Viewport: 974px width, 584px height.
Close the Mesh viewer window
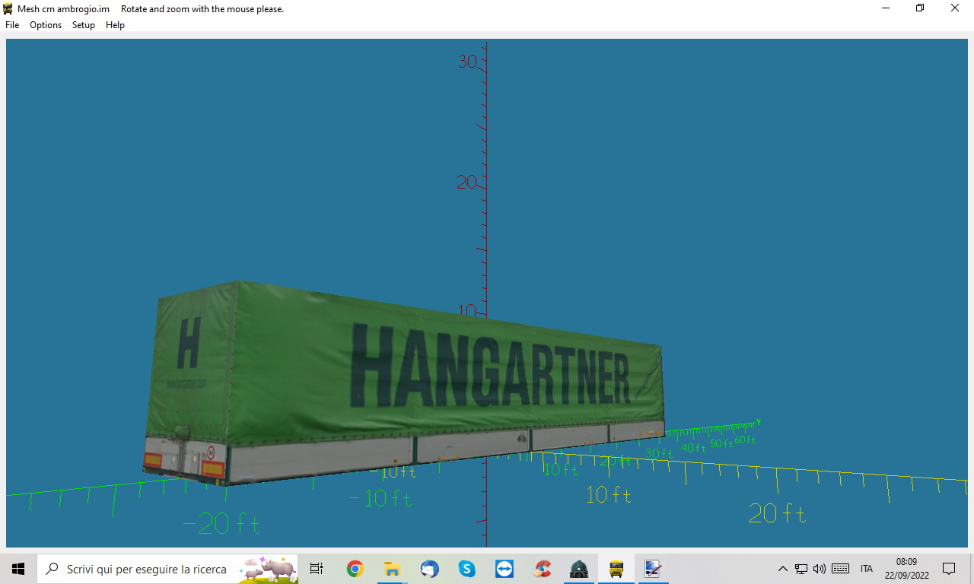point(955,8)
